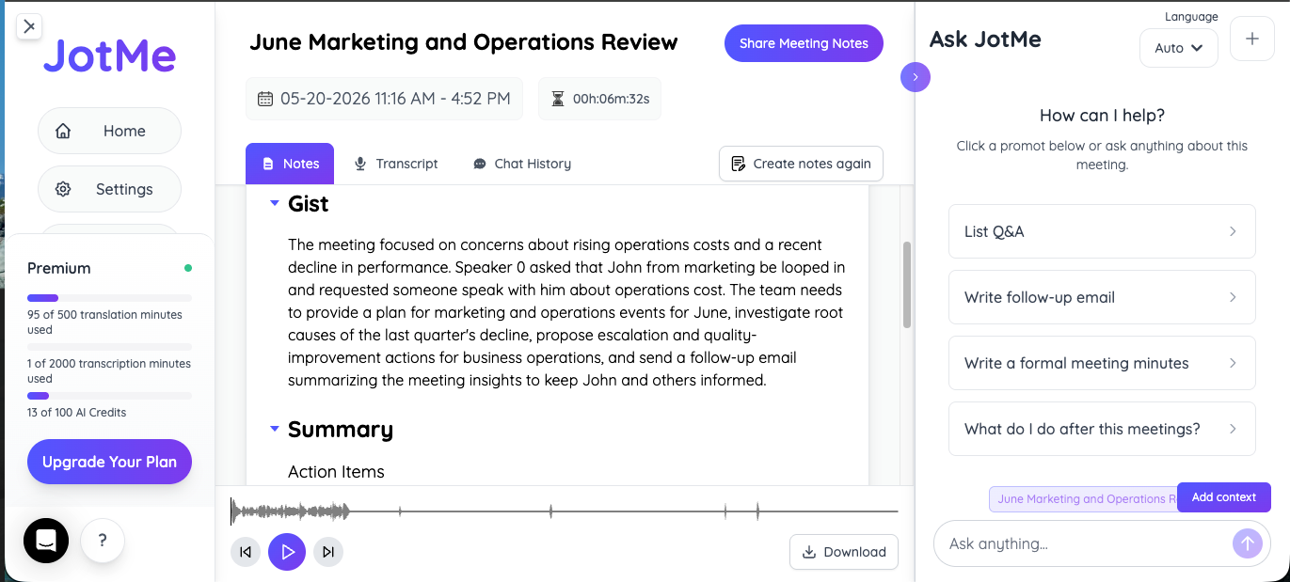
Task: Skip to previous audio segment
Action: [x=246, y=552]
